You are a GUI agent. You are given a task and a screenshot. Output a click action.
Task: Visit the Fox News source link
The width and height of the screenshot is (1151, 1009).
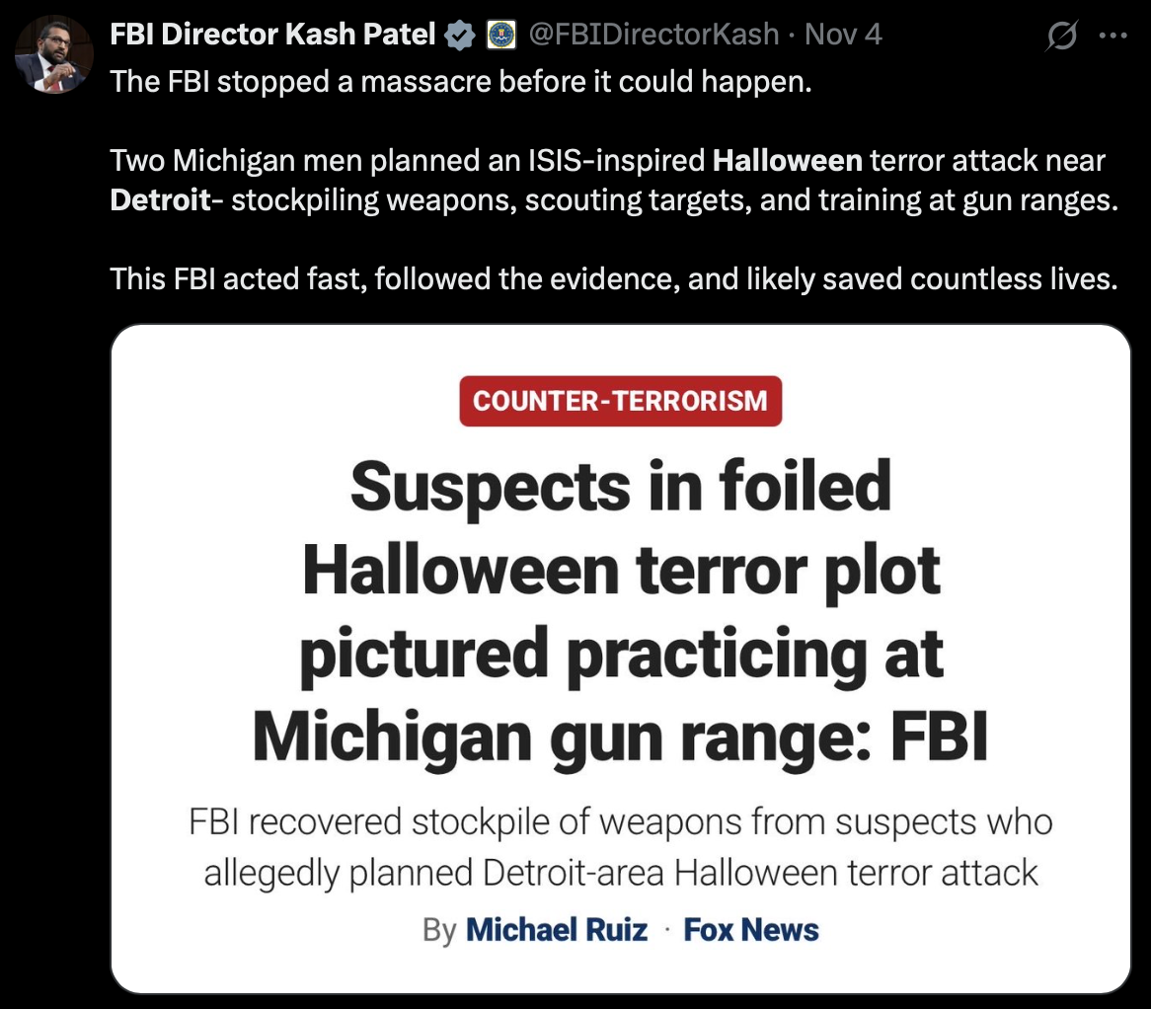click(751, 929)
